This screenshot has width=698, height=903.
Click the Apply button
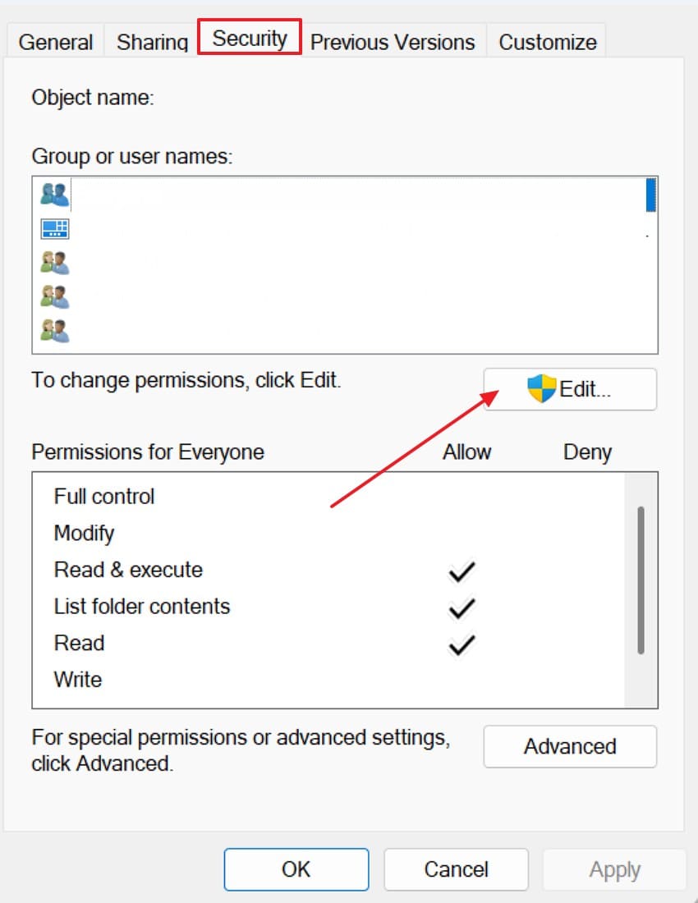[x=614, y=869]
